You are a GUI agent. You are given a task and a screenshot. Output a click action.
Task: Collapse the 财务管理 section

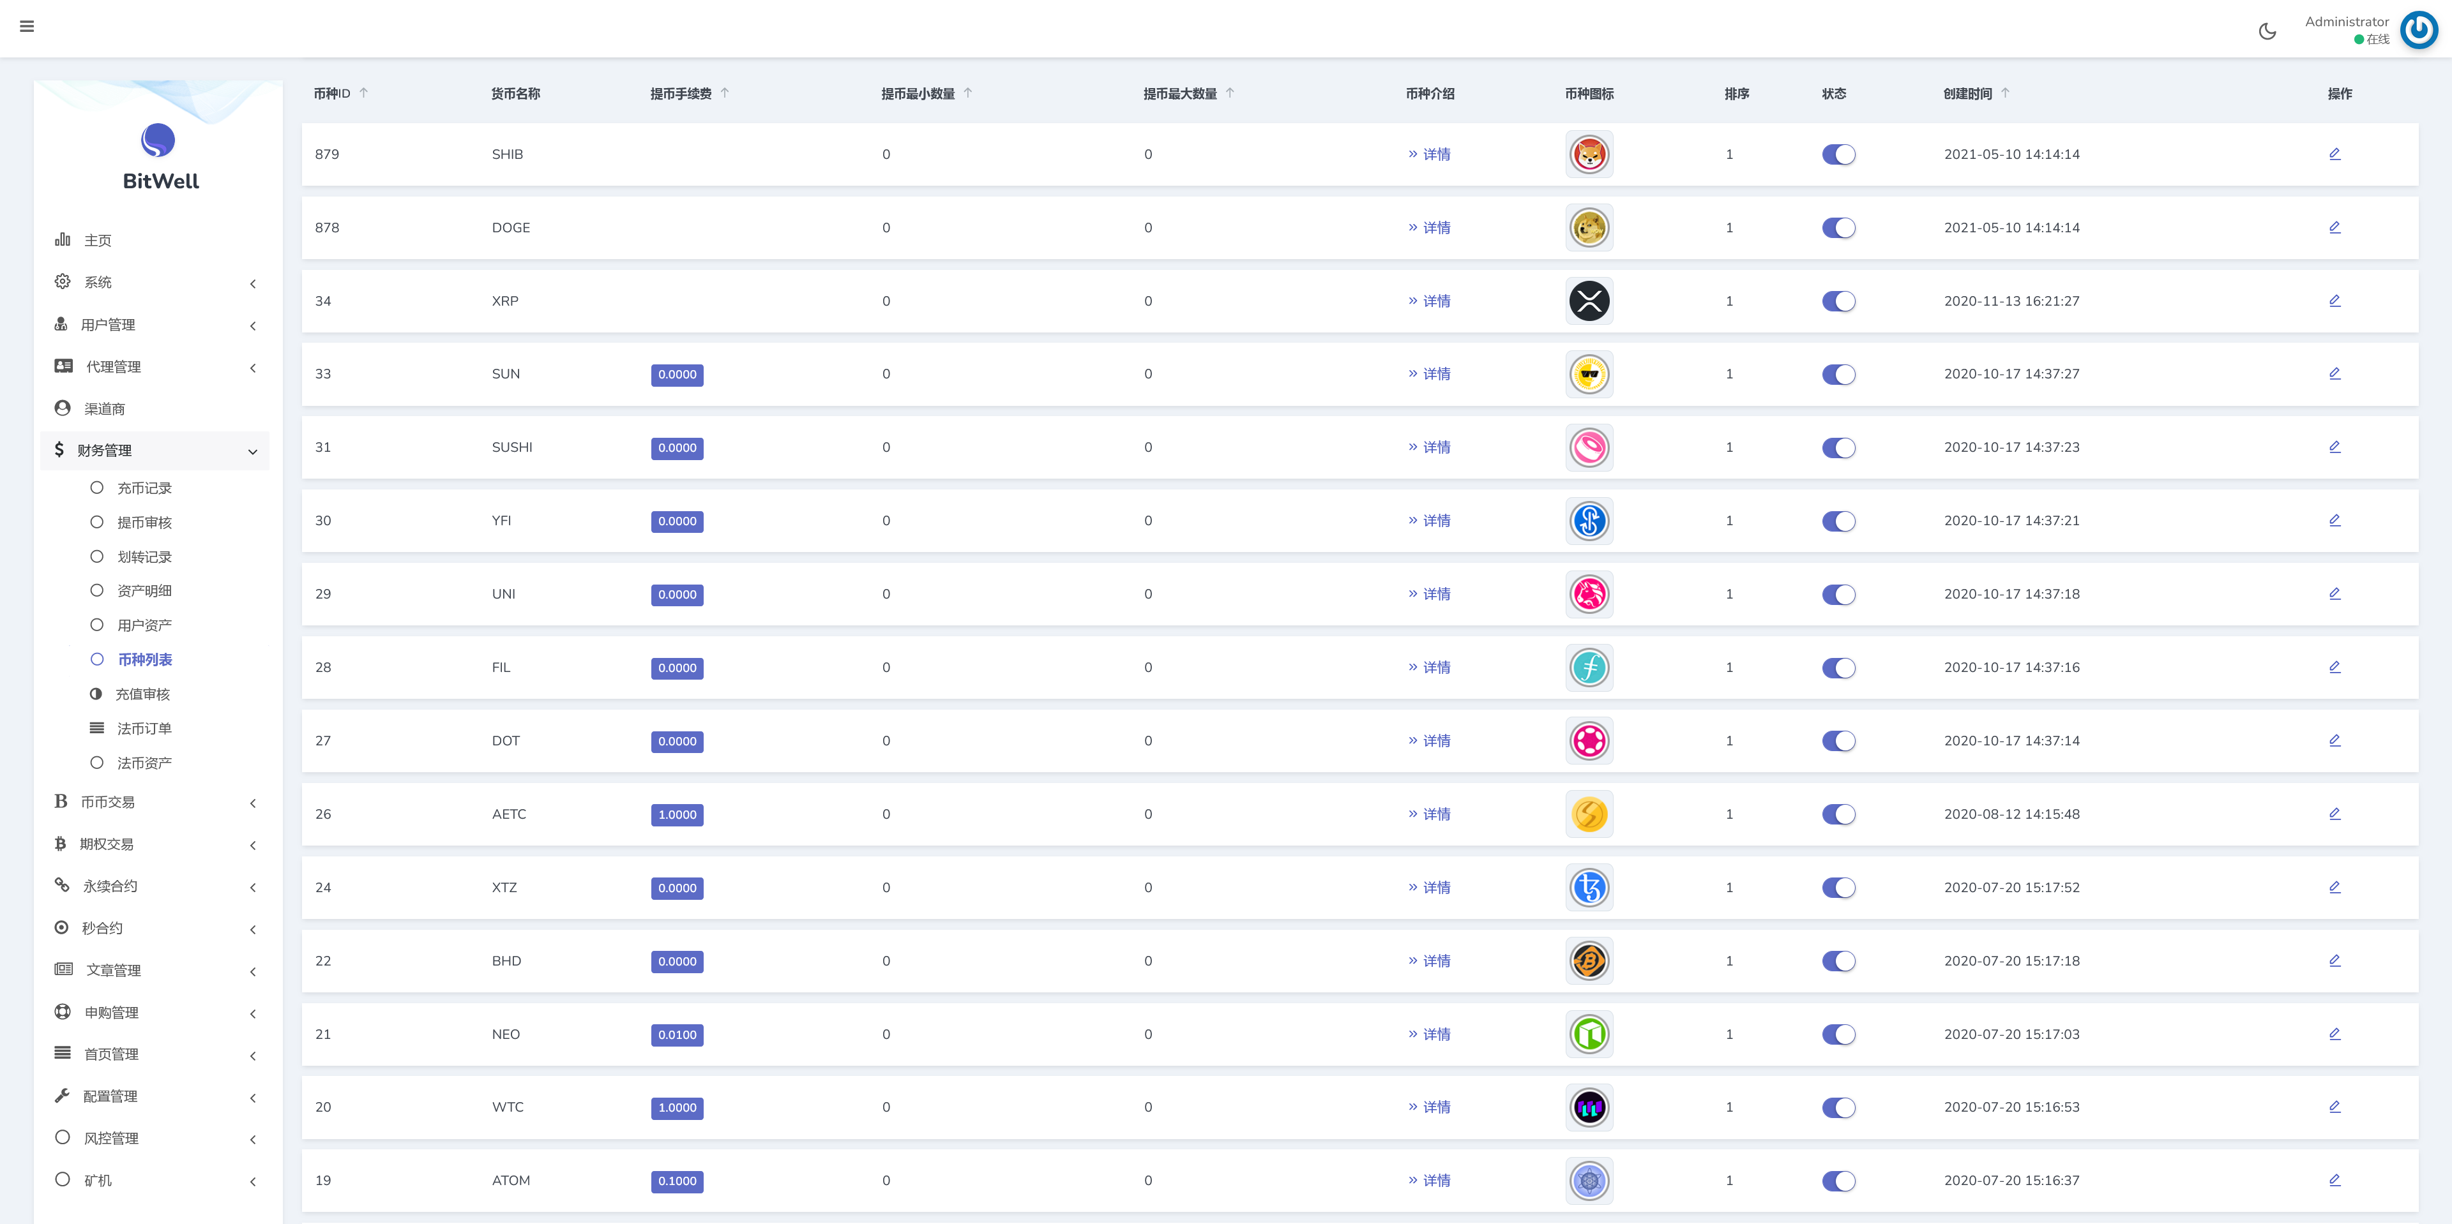[x=252, y=451]
